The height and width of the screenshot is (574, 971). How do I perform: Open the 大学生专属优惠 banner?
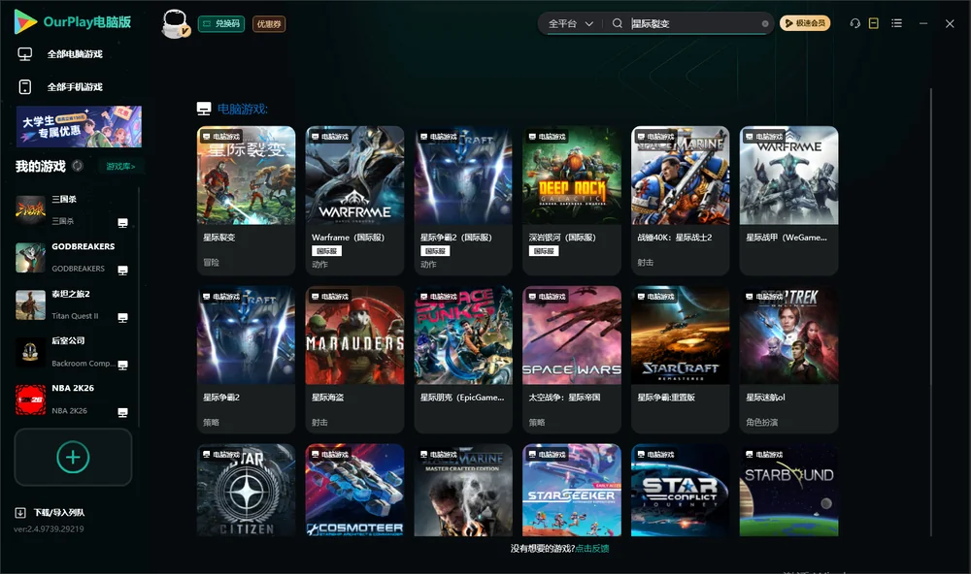[x=80, y=127]
